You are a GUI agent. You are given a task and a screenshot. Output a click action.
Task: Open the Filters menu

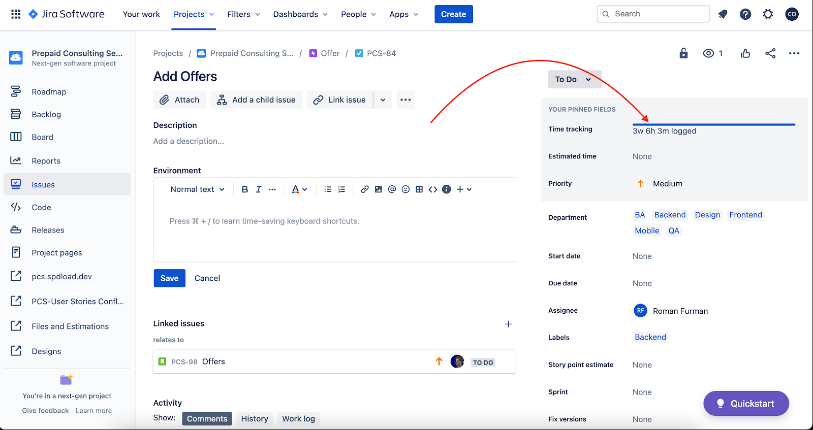[x=244, y=14]
